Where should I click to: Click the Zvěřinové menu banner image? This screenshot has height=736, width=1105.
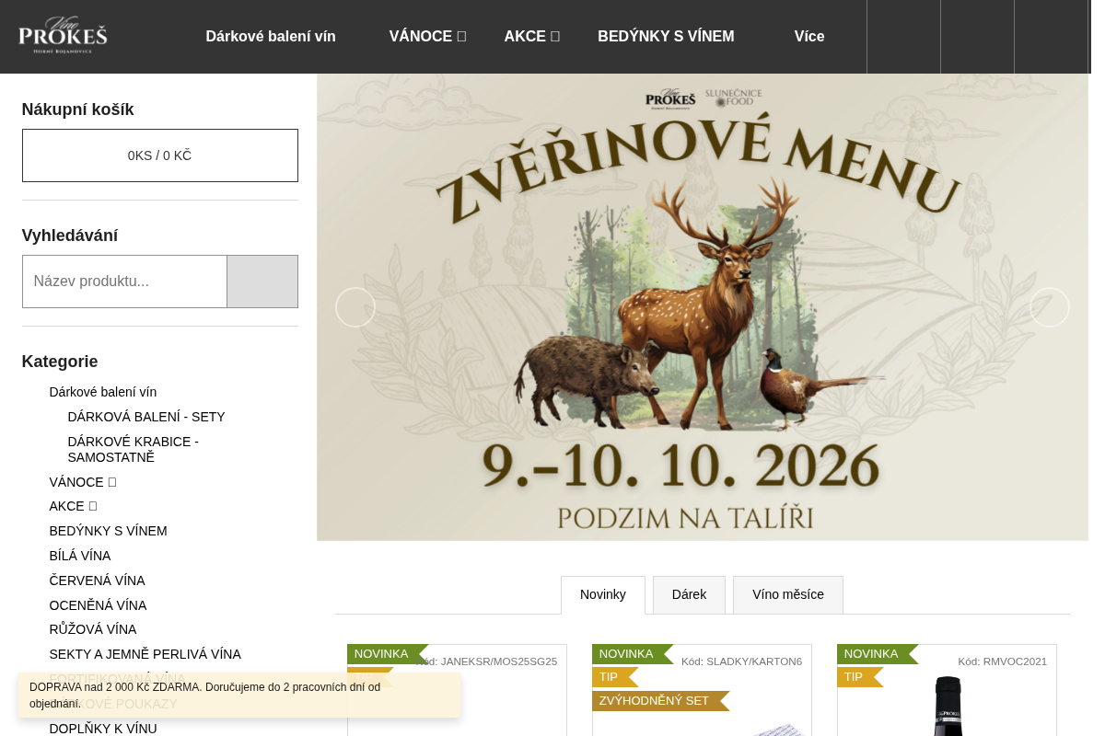point(703,307)
